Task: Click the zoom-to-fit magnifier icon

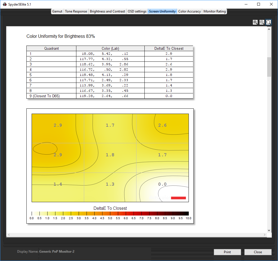Action: (x=269, y=22)
